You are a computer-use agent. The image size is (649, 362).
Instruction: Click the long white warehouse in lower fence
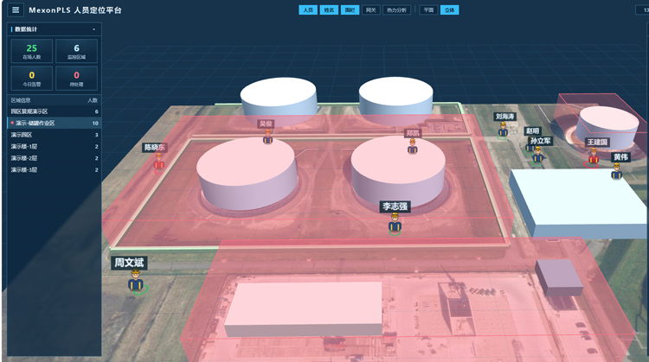click(304, 308)
